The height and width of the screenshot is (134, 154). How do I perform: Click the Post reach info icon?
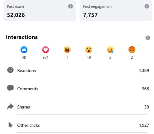(70, 6)
